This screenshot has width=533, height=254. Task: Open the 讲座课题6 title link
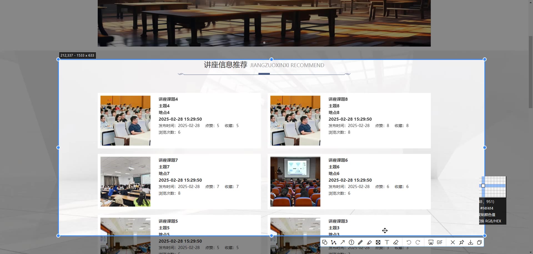click(x=338, y=160)
